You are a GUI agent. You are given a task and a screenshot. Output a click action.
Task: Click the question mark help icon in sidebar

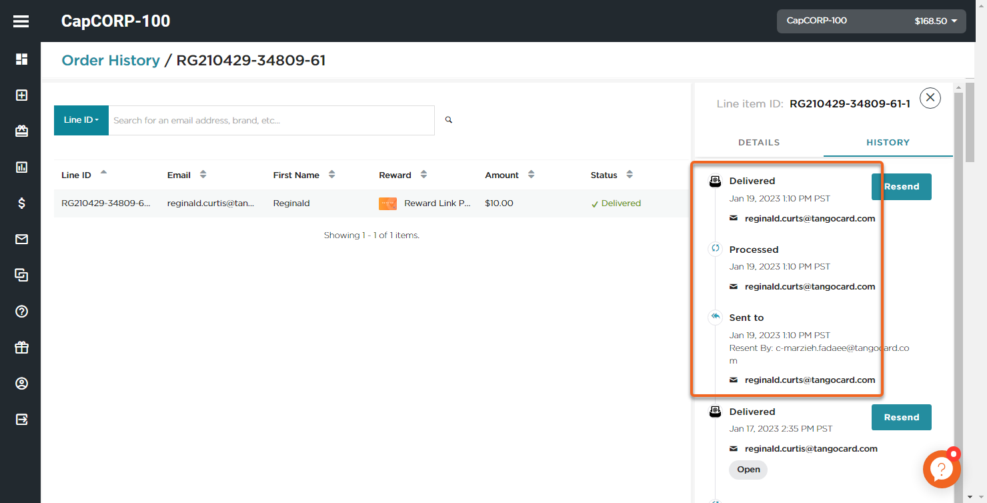click(x=21, y=312)
